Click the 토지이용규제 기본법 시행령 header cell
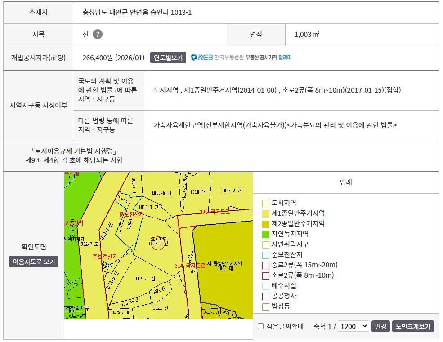443x342 pixels. coord(74,155)
